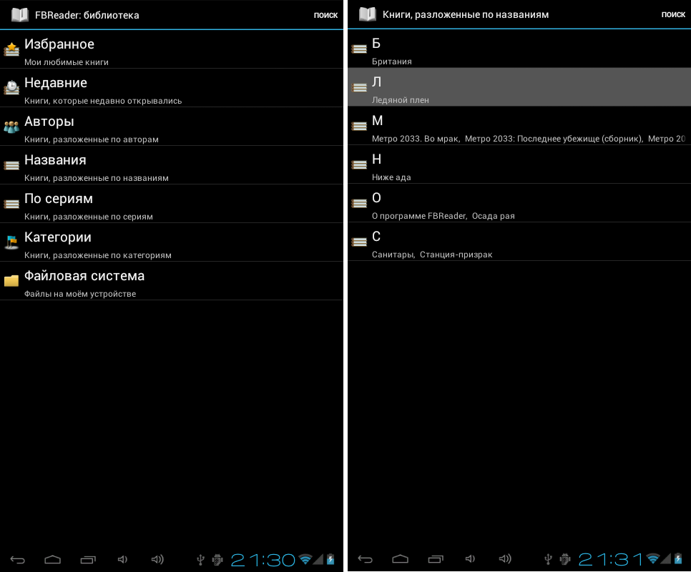Open Избранное list entry
The height and width of the screenshot is (572, 691).
172,49
